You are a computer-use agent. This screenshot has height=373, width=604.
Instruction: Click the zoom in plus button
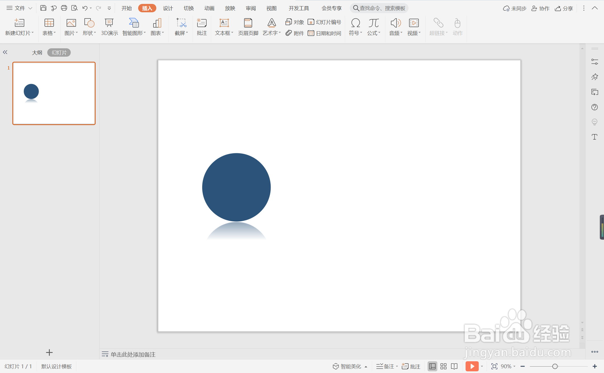pyautogui.click(x=595, y=366)
